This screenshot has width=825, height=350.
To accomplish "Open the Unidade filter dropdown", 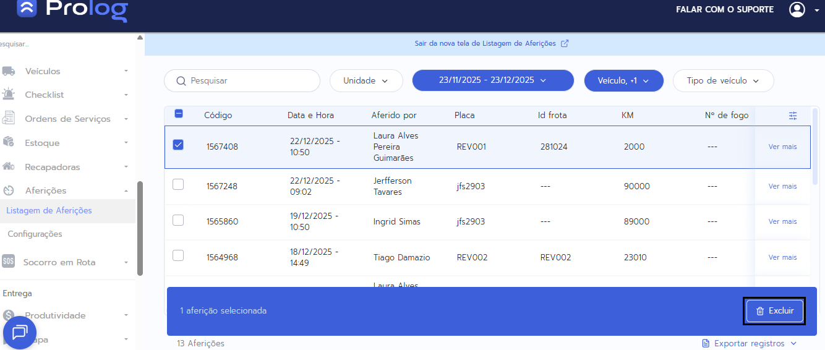I will point(365,81).
